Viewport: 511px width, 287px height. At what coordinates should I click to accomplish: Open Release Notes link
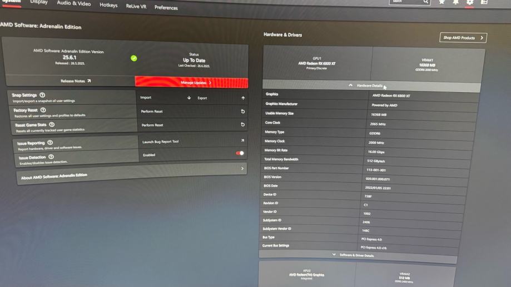coord(76,81)
